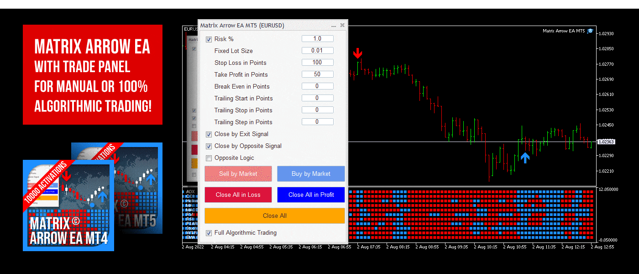Click the 1.02610 price axis value
639x274 pixels.
click(607, 95)
